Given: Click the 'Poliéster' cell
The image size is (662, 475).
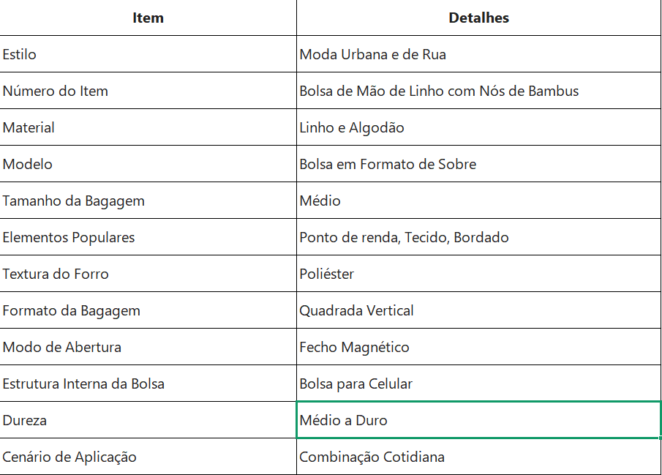Looking at the screenshot, I should (x=478, y=274).
